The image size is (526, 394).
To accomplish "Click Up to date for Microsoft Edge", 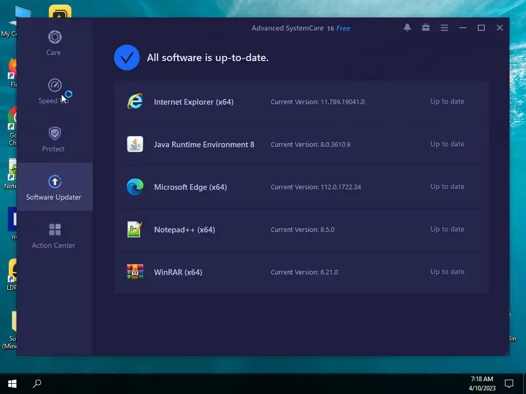I will (447, 186).
